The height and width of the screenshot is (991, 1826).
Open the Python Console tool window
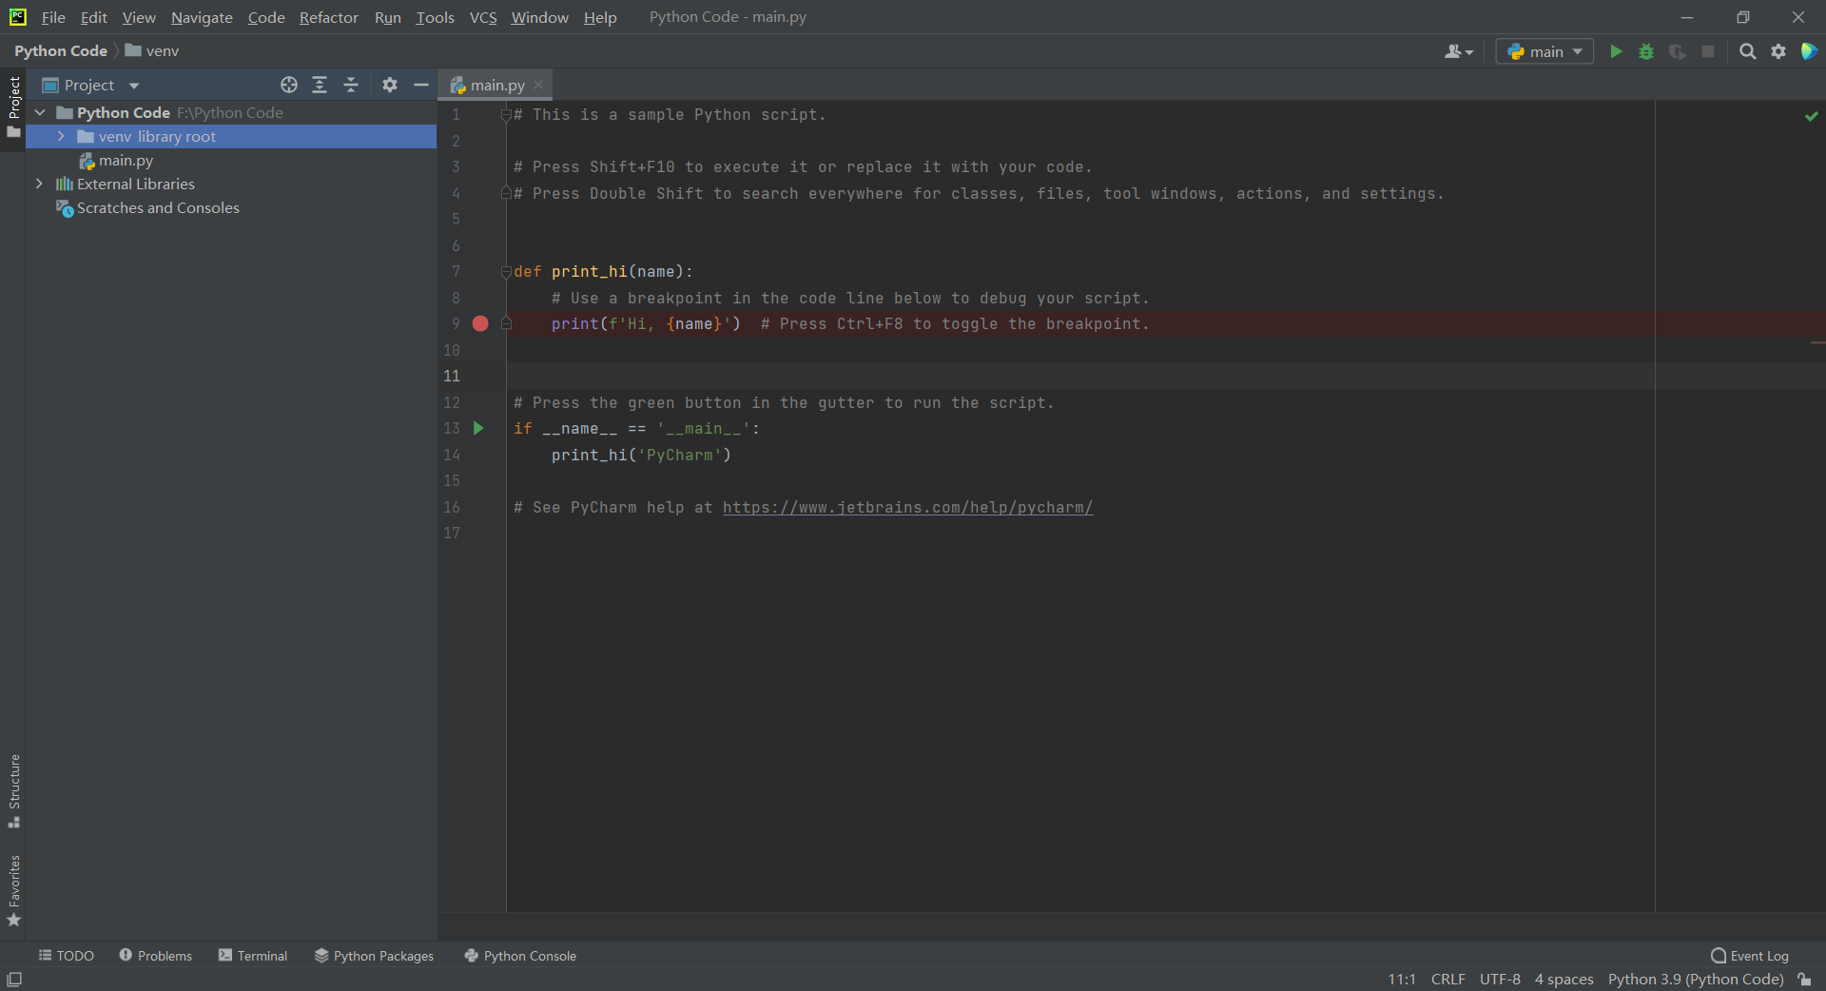tap(520, 956)
